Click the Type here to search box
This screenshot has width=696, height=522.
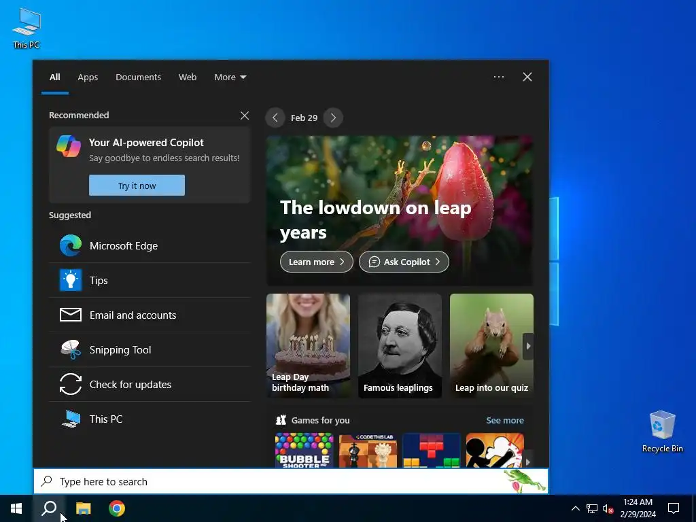(291, 481)
